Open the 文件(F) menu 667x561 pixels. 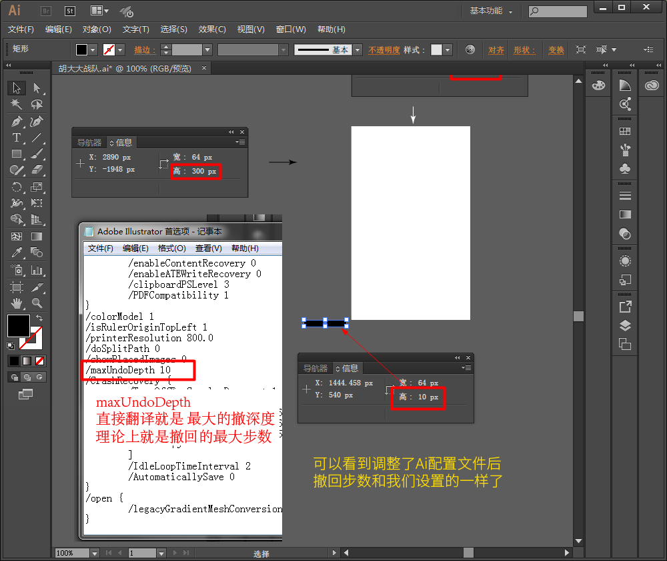(x=21, y=29)
